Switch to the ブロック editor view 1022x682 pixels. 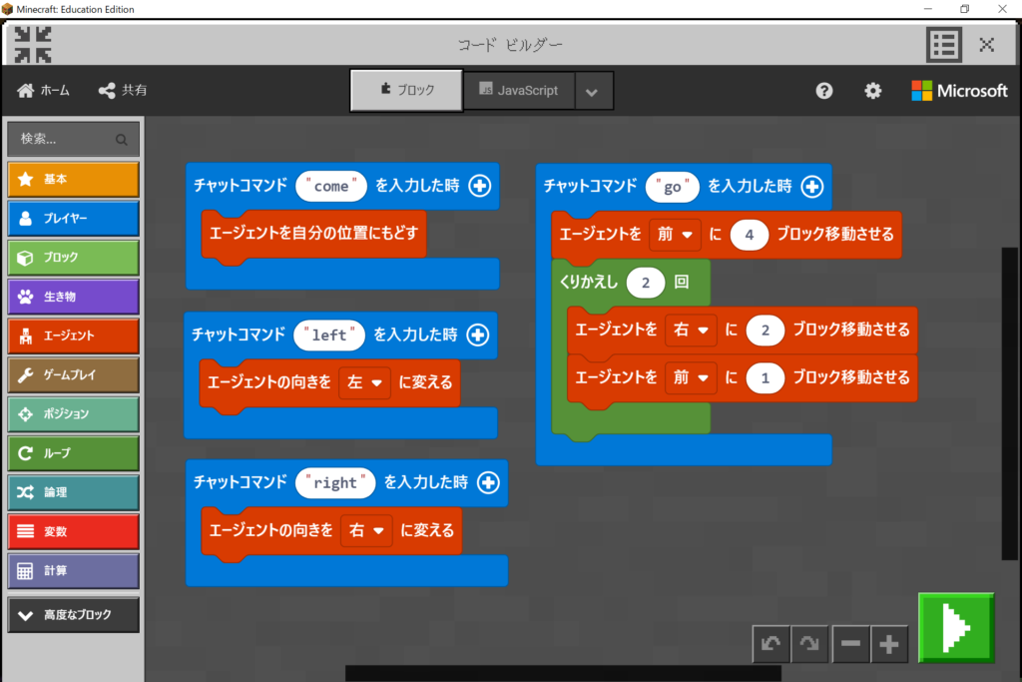pos(407,91)
